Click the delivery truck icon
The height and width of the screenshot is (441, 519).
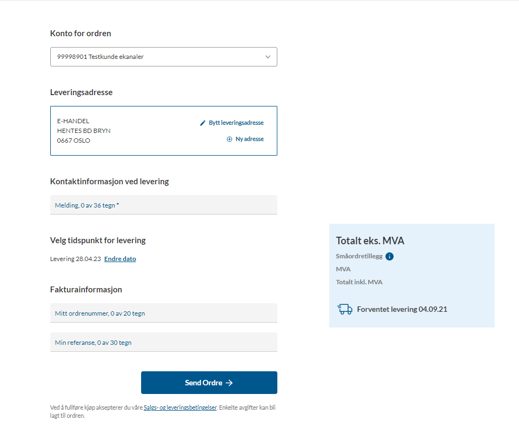pos(345,309)
